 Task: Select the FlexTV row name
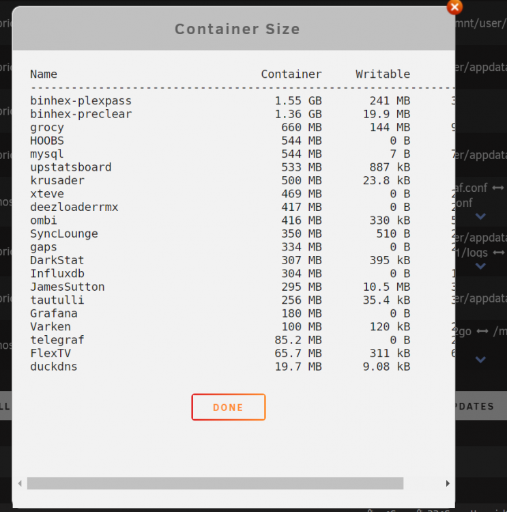coord(50,354)
